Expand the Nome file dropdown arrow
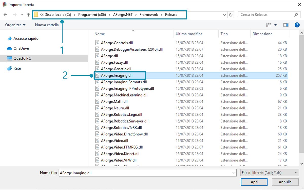The width and height of the screenshot is (304, 190). click(x=234, y=173)
